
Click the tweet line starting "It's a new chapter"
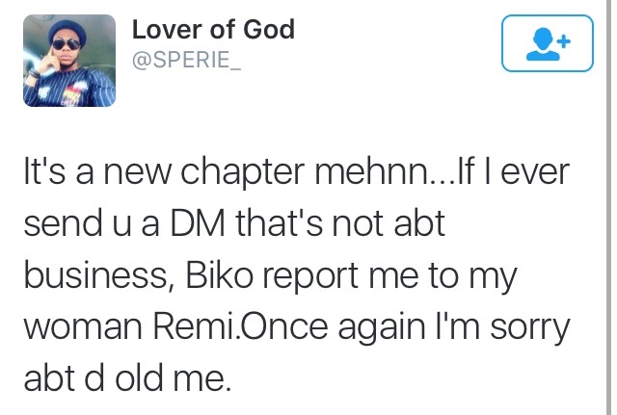click(289, 178)
